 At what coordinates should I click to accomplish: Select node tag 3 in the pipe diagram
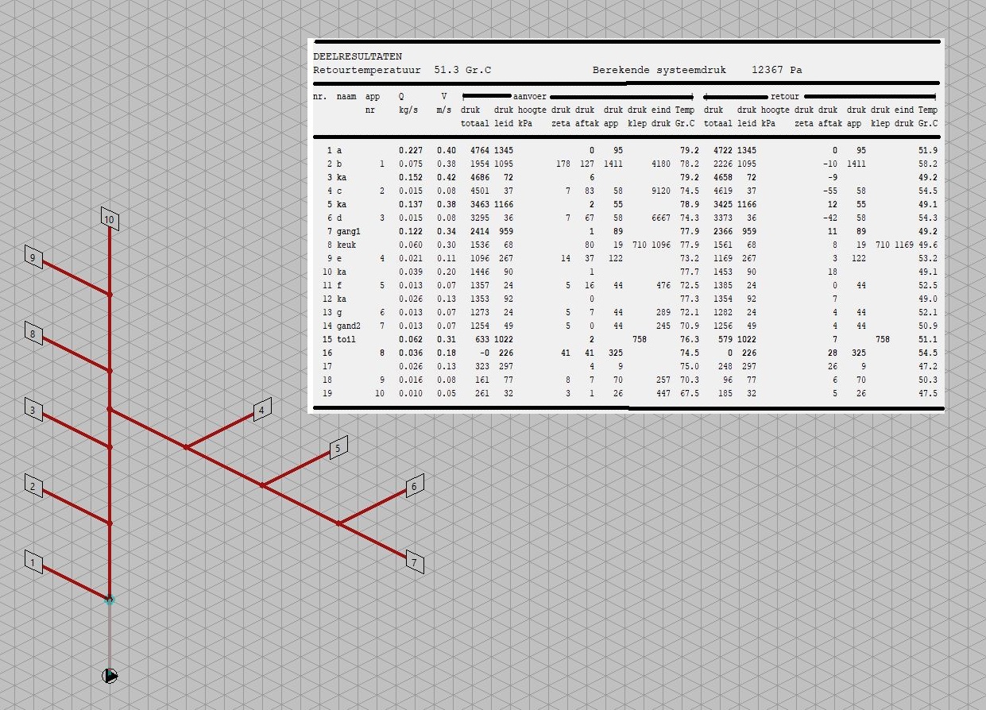pyautogui.click(x=33, y=410)
